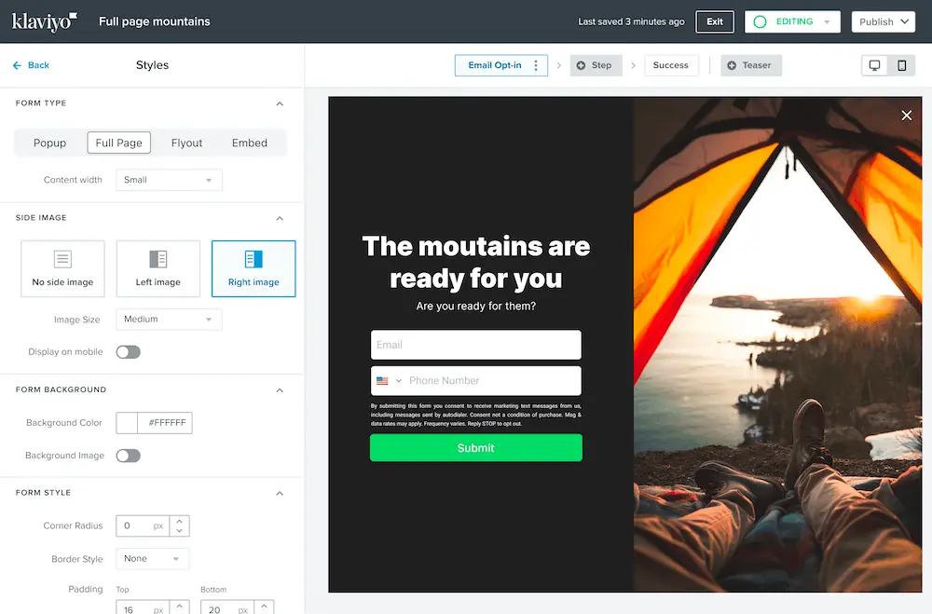
Task: Open the Email Opt-in options kebab menu
Action: [535, 65]
